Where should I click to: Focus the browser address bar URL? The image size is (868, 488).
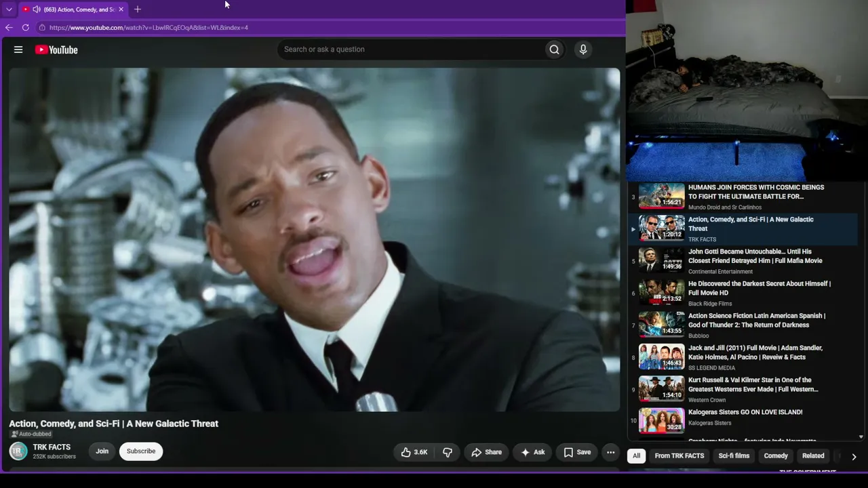[x=149, y=28]
